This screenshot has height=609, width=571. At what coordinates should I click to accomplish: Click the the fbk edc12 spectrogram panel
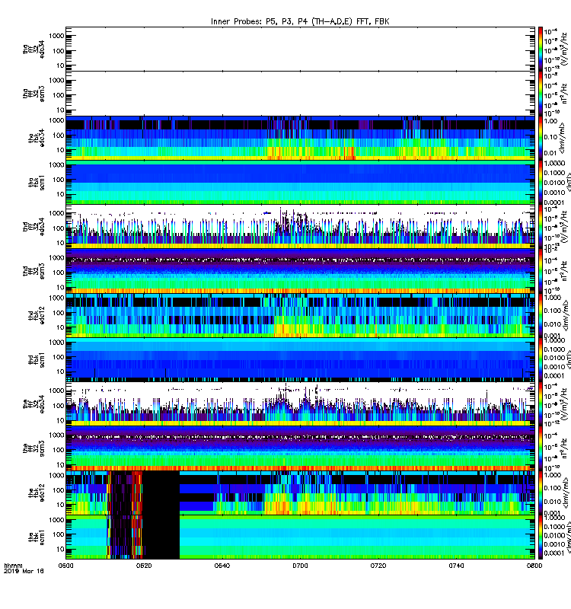[300, 492]
